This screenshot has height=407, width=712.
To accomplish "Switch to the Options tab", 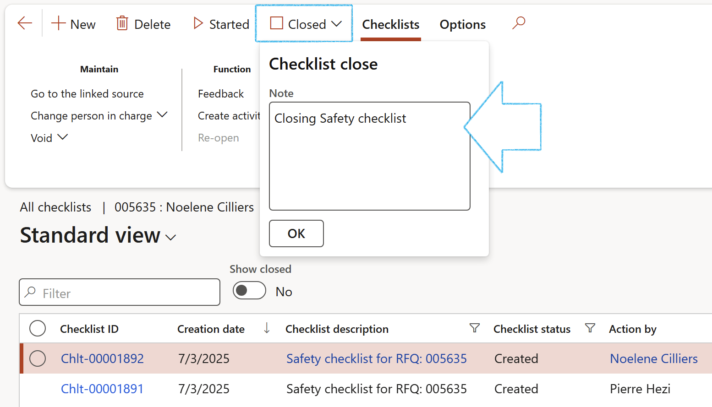I will (x=462, y=24).
